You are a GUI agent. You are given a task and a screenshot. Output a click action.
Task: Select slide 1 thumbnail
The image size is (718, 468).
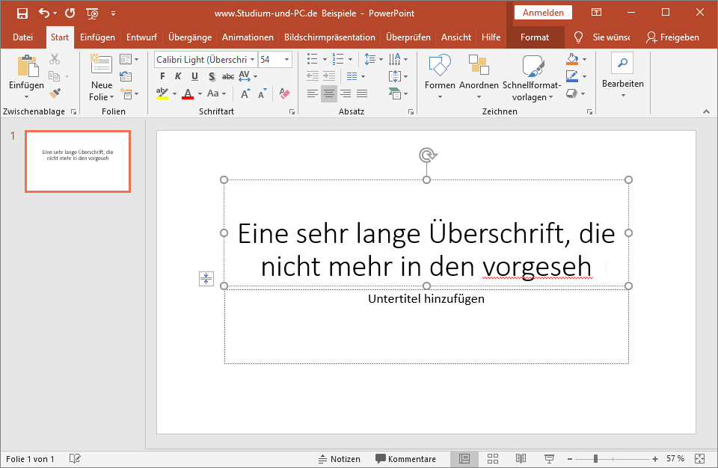[78, 161]
